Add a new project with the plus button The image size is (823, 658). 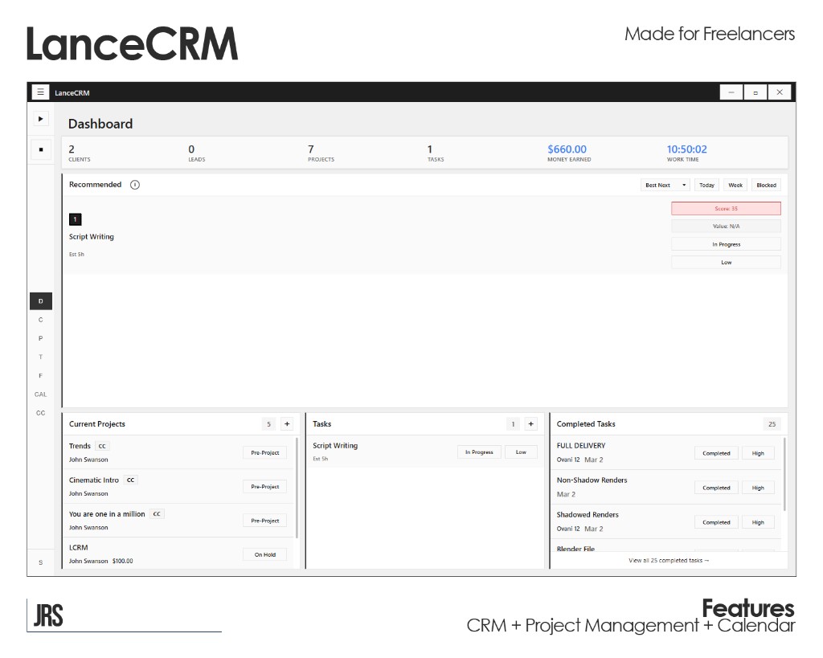[287, 423]
